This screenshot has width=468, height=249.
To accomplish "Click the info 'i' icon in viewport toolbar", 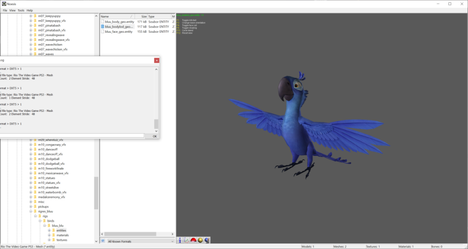I will (x=180, y=240).
